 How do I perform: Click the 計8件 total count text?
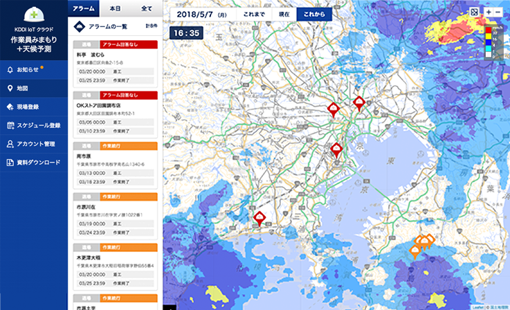pos(152,26)
